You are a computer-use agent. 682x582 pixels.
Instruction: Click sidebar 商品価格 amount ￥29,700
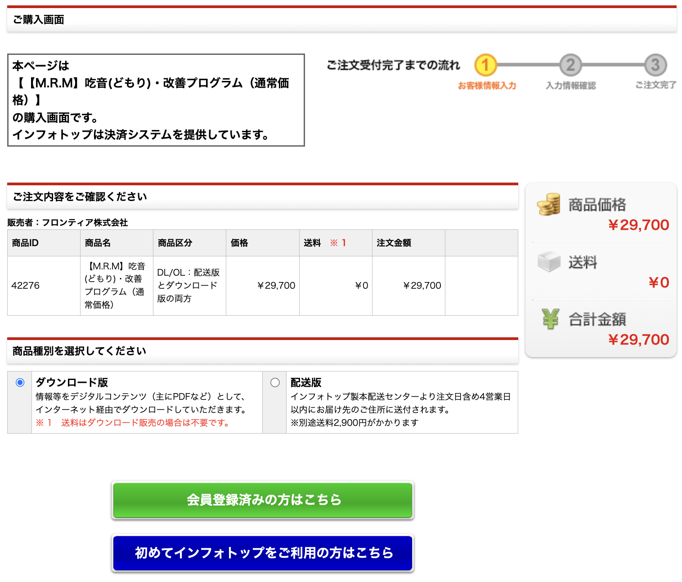click(639, 225)
